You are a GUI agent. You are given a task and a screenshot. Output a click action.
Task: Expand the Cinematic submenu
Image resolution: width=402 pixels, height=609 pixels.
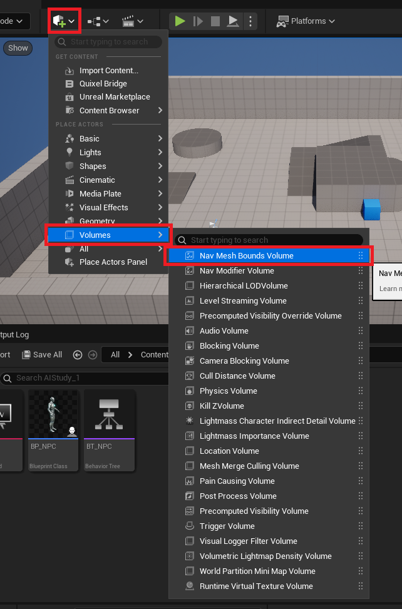pos(108,180)
